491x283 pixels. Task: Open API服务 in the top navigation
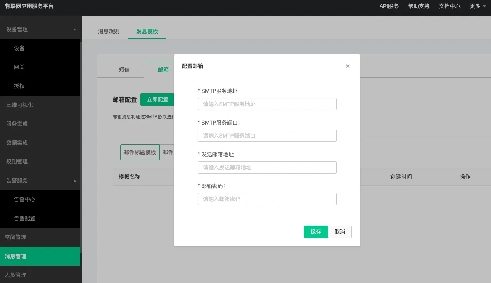389,6
